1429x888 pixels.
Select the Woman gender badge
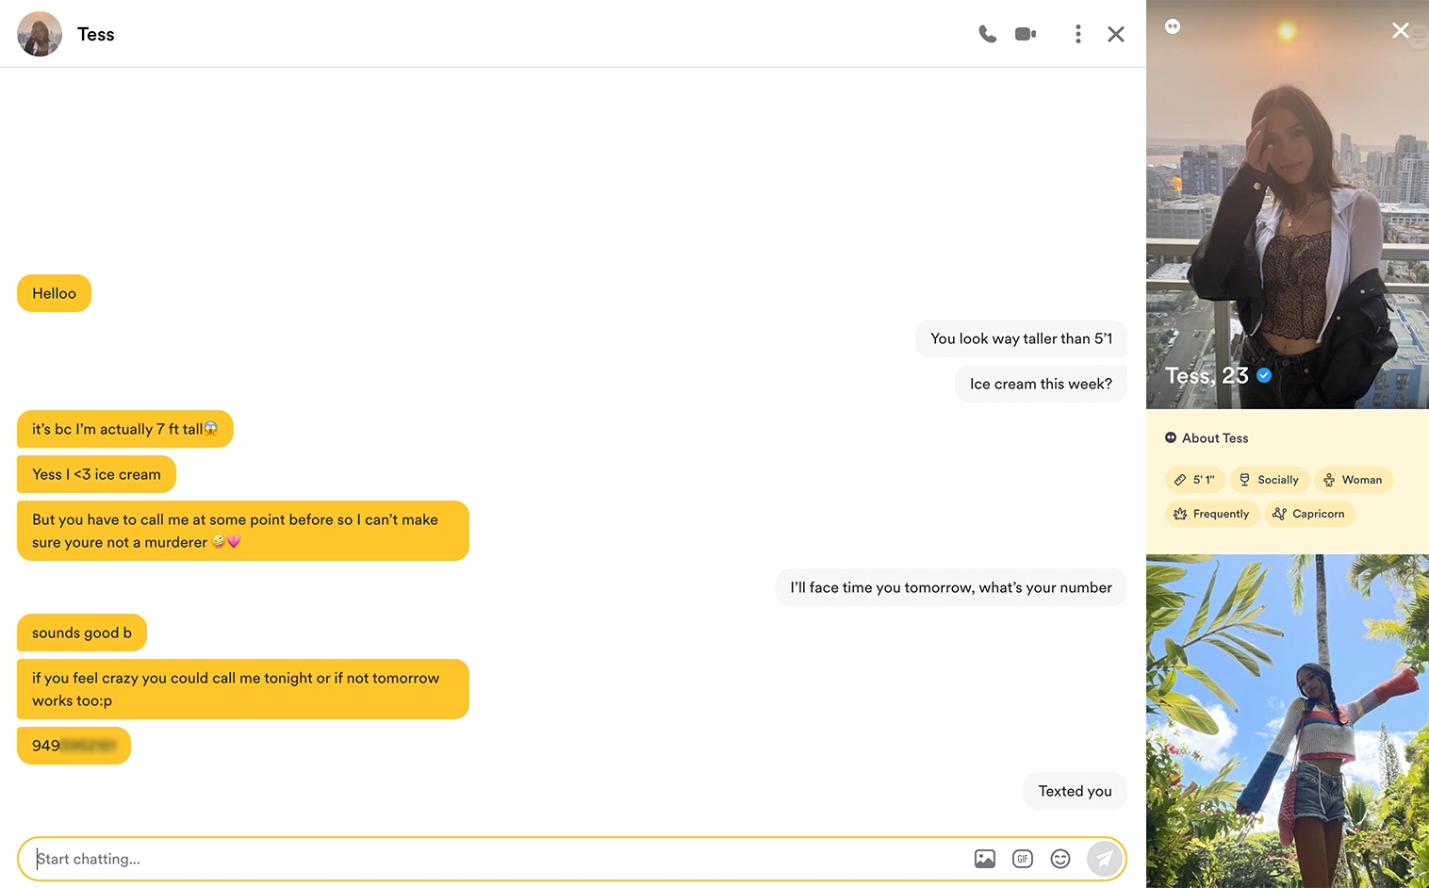1353,480
